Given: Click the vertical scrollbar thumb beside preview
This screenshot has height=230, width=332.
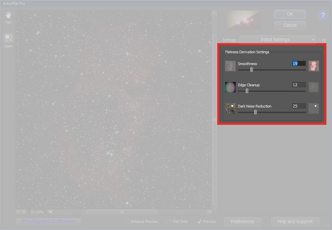Looking at the screenshot, I should [x=214, y=119].
